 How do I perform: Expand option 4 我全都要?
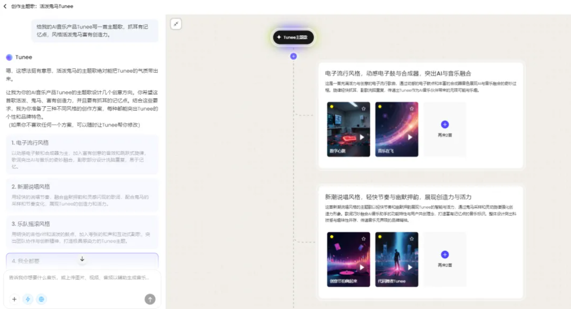[37, 261]
